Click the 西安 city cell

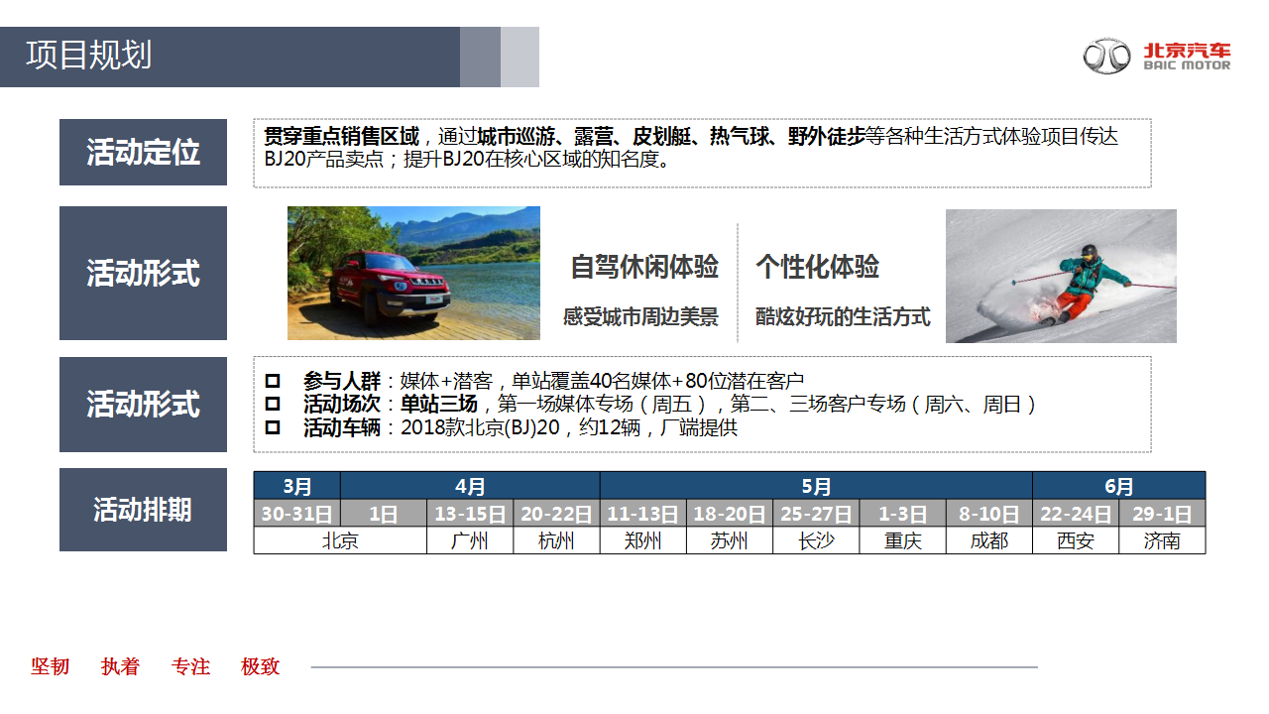click(1076, 540)
